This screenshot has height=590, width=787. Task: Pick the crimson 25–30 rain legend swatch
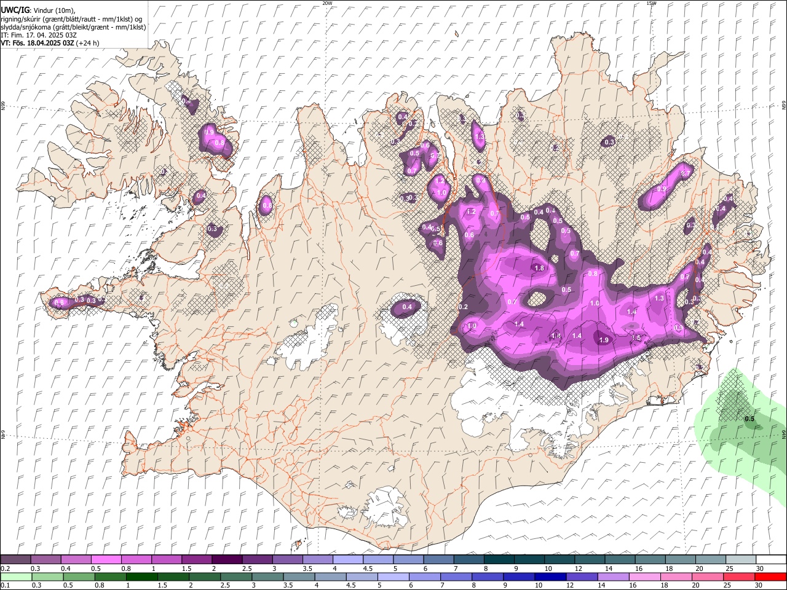point(739,576)
